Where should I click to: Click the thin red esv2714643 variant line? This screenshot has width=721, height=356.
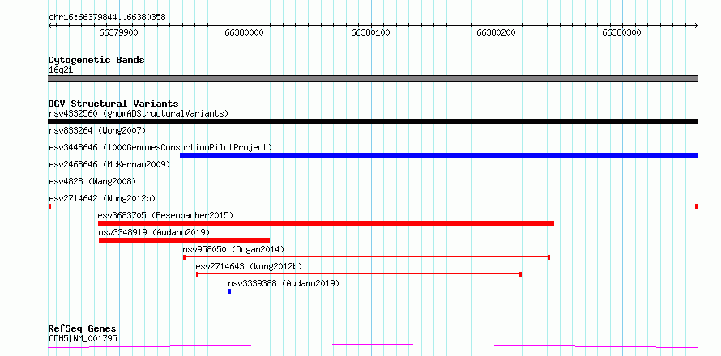tap(359, 274)
